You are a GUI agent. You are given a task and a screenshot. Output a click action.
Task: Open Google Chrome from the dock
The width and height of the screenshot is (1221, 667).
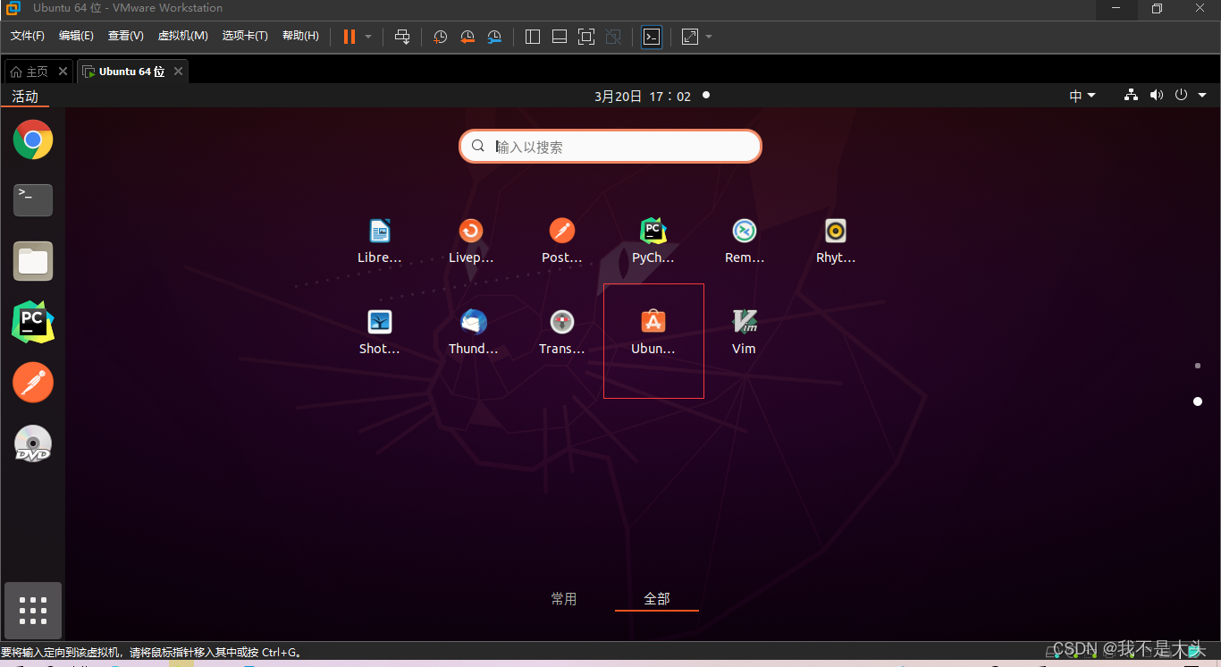[x=33, y=139]
